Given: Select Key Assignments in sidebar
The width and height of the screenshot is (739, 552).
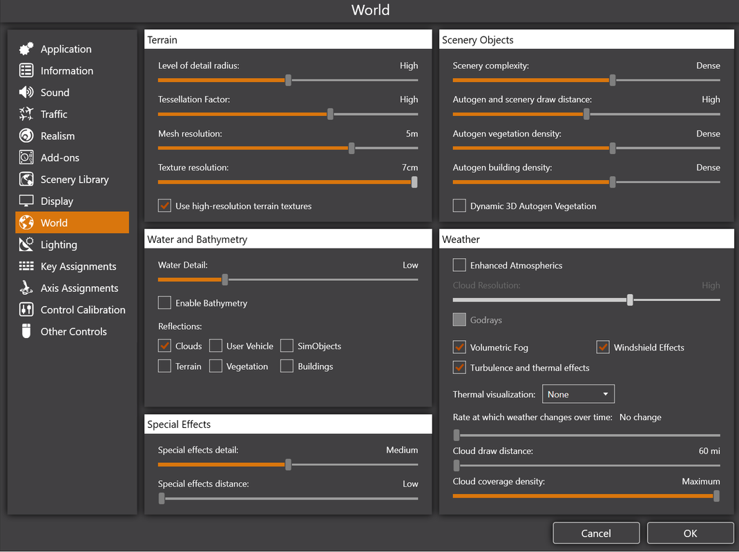Looking at the screenshot, I should [72, 266].
